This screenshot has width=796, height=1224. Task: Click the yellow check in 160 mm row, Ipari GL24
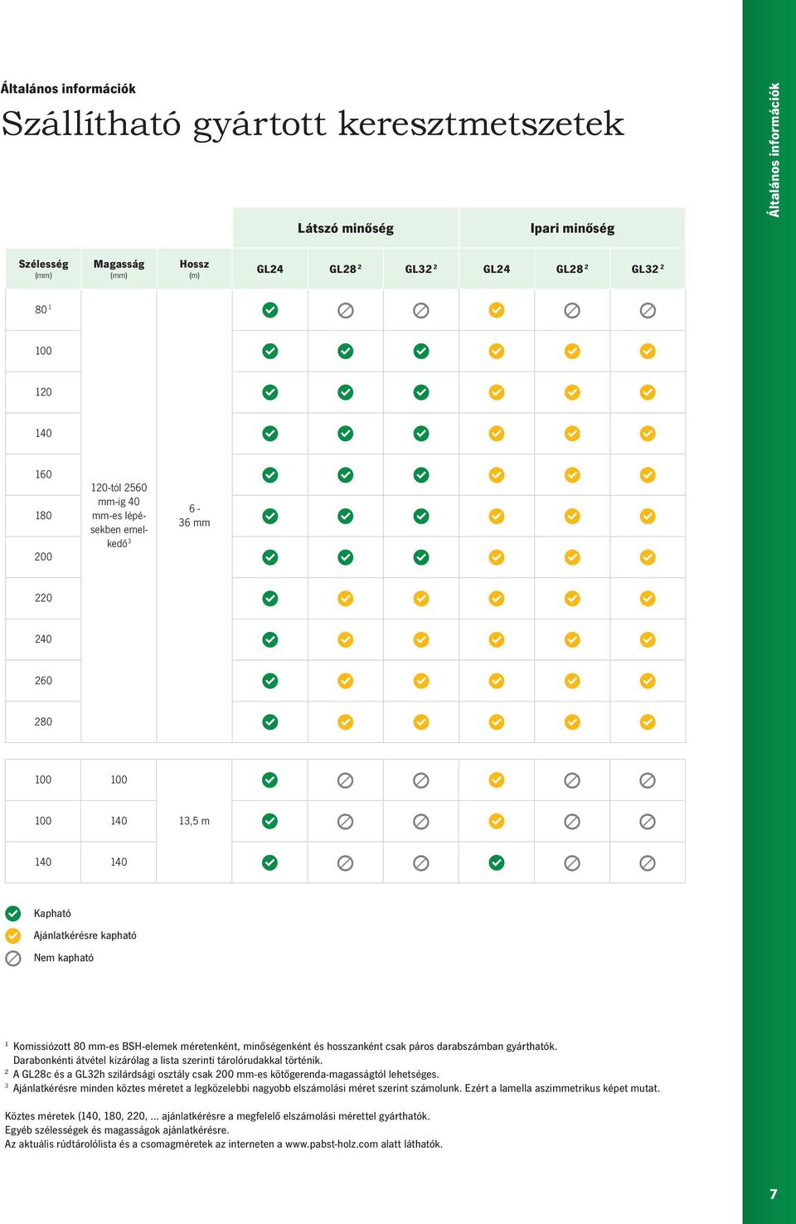click(497, 475)
